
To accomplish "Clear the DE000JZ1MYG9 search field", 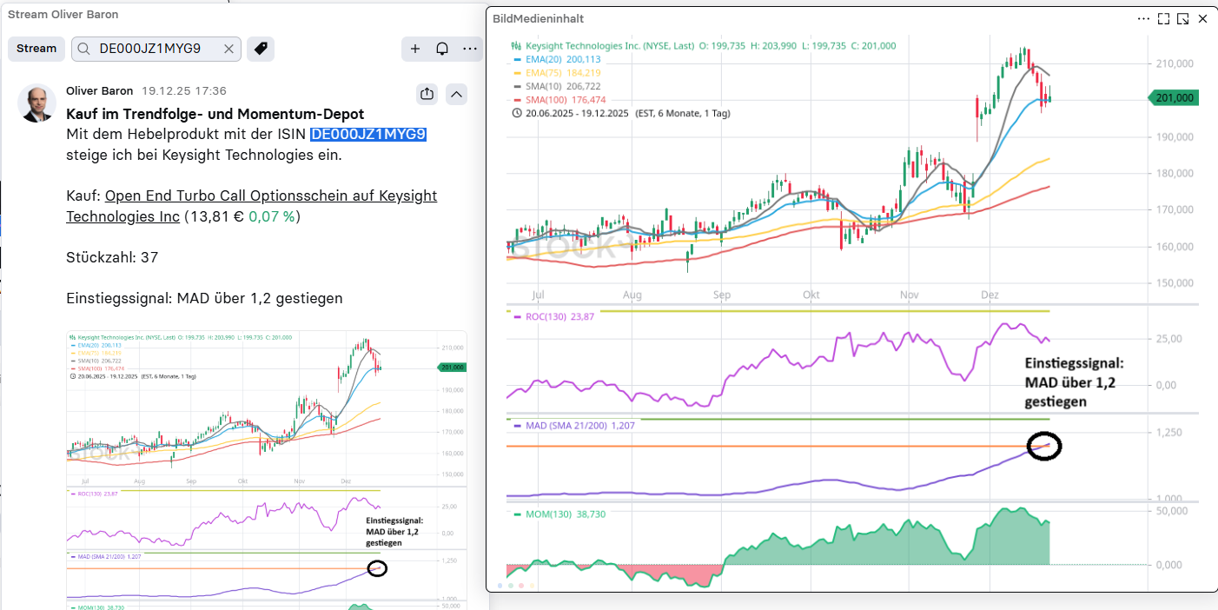I will [228, 50].
